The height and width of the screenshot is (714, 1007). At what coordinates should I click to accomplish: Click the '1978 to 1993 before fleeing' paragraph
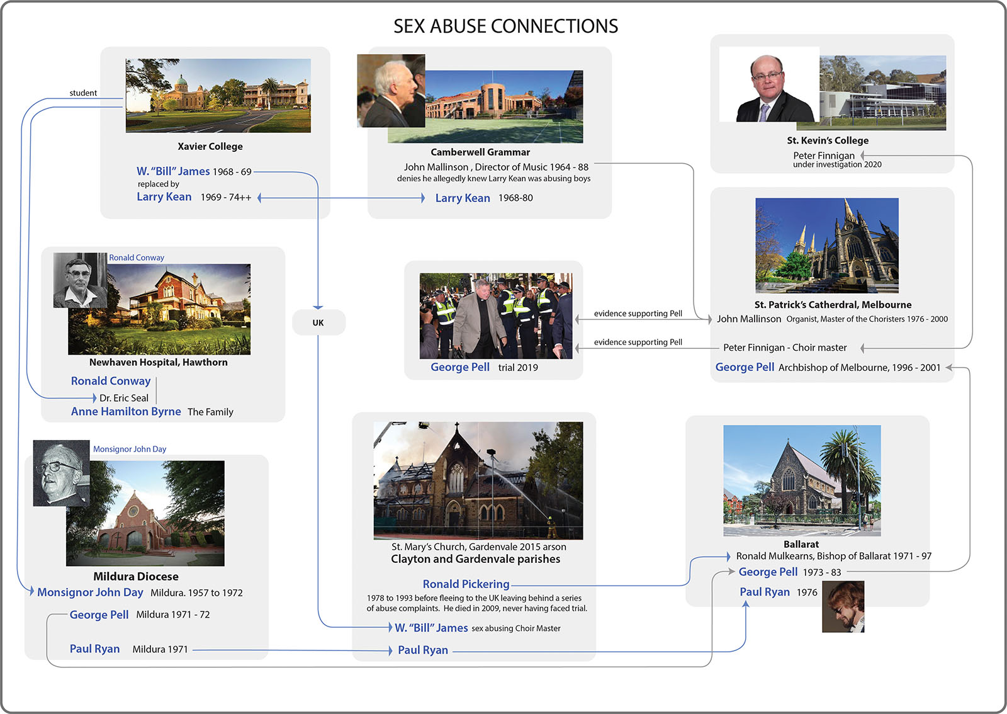coord(477,603)
